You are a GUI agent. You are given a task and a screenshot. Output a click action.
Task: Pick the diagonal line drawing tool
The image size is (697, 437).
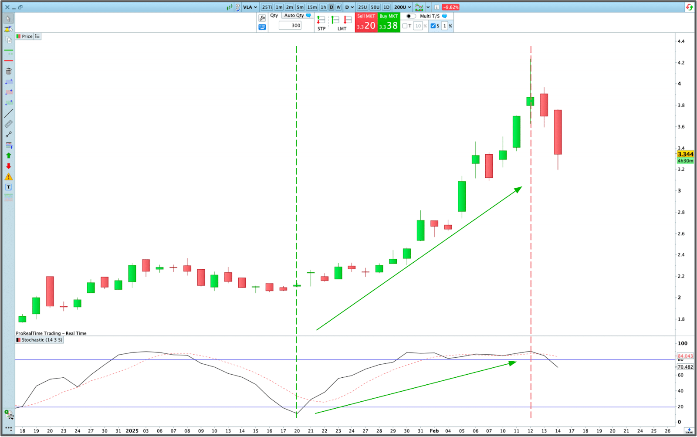click(x=8, y=113)
